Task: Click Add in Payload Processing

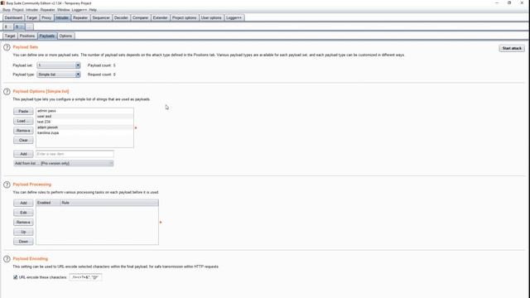Action: coord(23,203)
